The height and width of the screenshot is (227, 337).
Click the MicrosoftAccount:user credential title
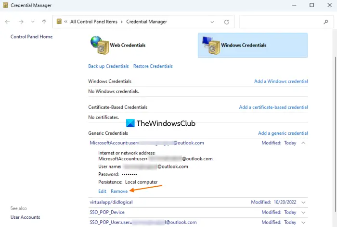147,143
